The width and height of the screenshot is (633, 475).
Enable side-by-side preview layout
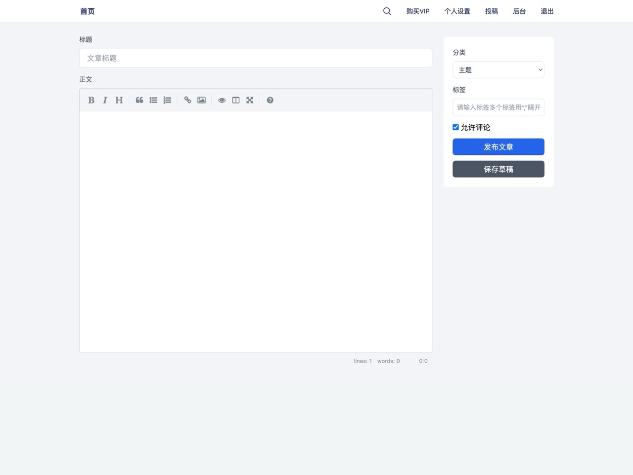[235, 100]
